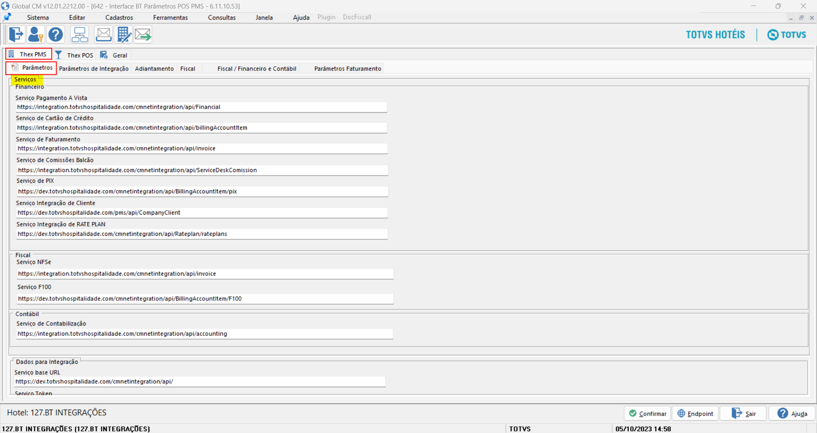817x433 pixels.
Task: Focus the Serviço Pagamento A Vista URL field
Action: pos(201,107)
